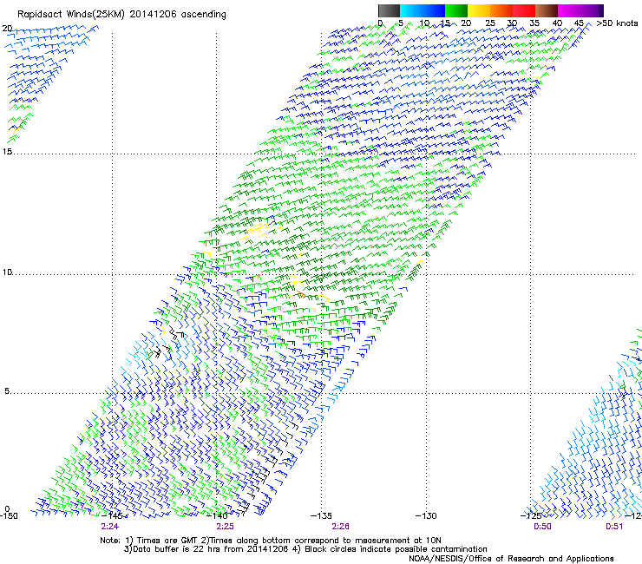Click the purple time label '2:24'
Image resolution: width=642 pixels, height=564 pixels.
109,527
